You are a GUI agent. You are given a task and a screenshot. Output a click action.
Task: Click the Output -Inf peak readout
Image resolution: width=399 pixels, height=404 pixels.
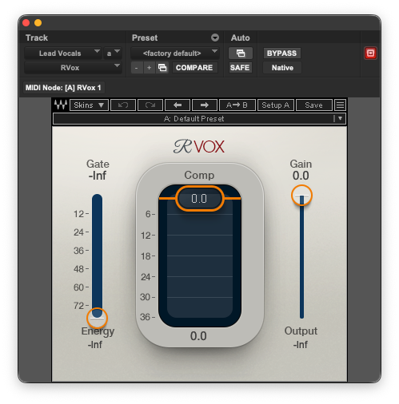coord(301,345)
